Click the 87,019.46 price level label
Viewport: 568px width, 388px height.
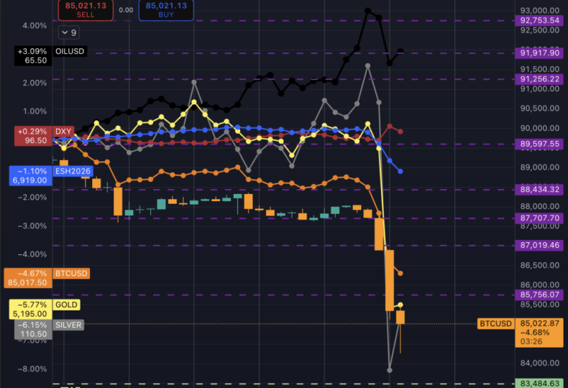click(540, 245)
